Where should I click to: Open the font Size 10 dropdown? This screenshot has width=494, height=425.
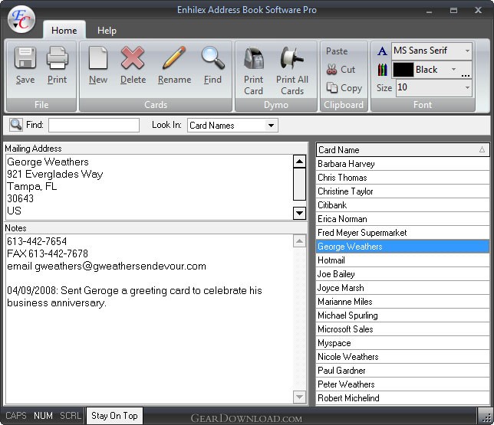[x=468, y=88]
